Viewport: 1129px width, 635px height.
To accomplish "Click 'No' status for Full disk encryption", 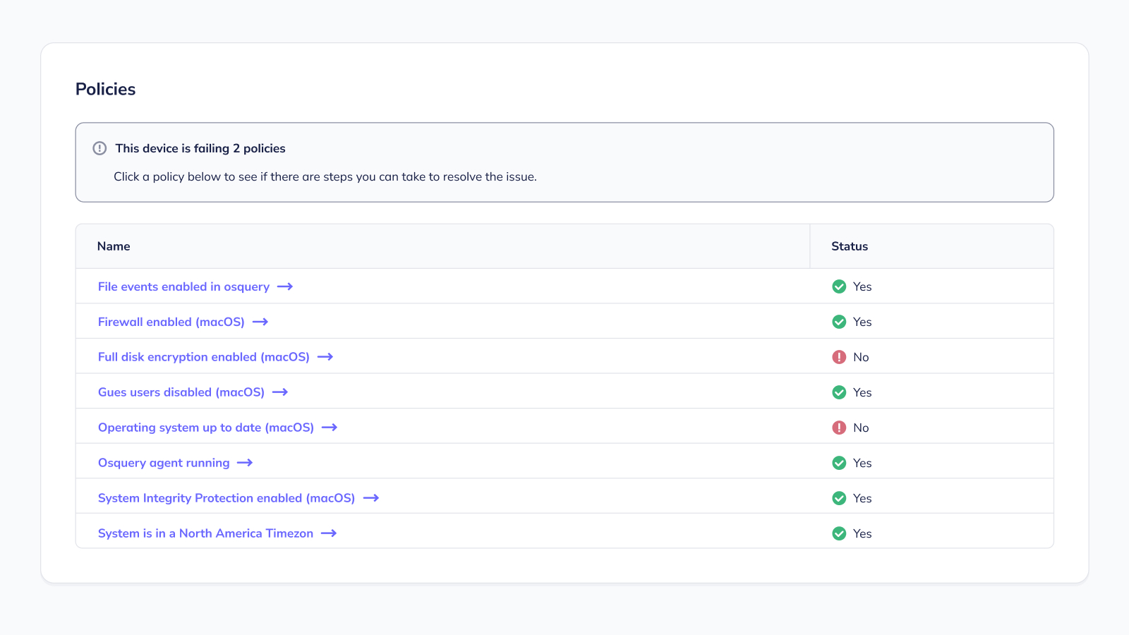I will point(861,357).
